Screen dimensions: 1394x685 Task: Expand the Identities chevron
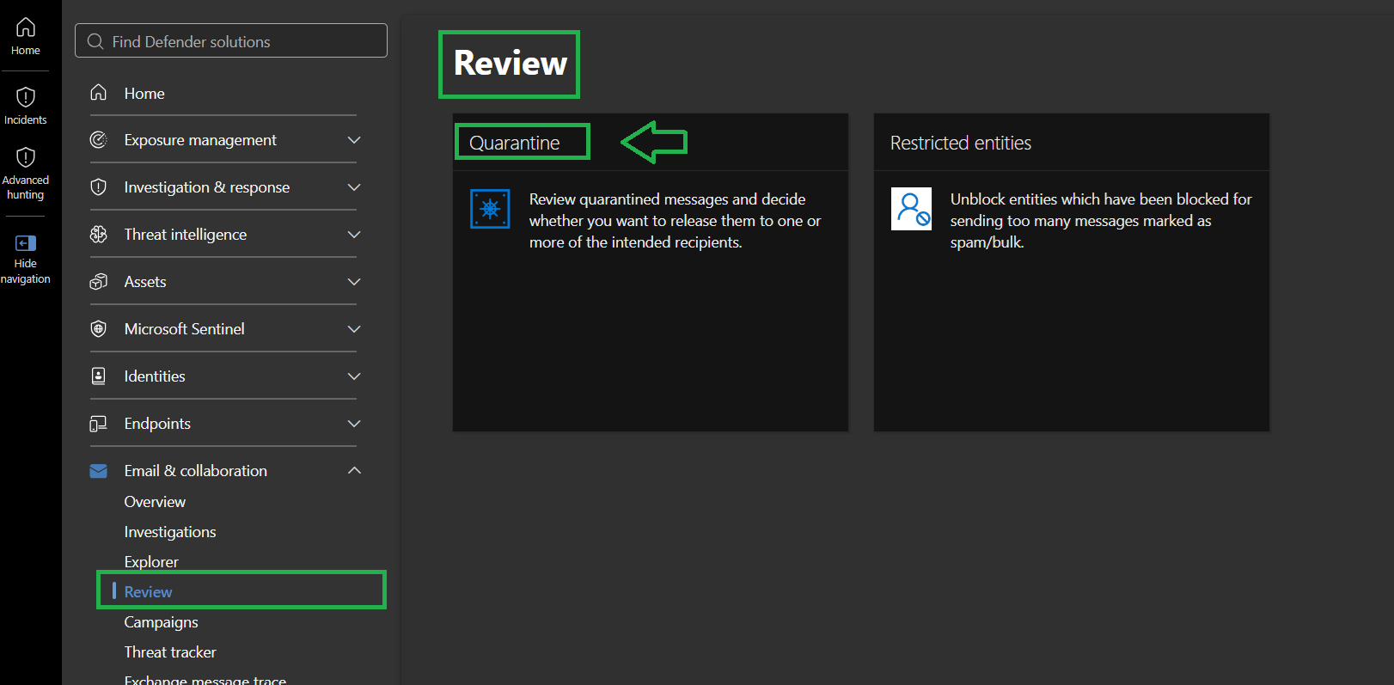pyautogui.click(x=354, y=376)
